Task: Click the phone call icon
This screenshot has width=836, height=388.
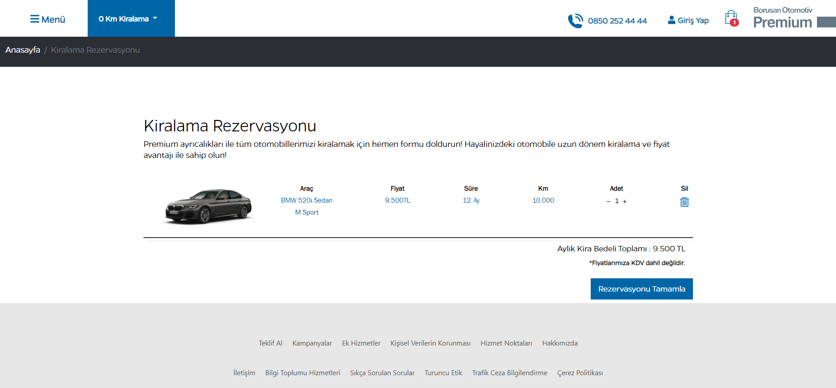Action: pos(575,20)
